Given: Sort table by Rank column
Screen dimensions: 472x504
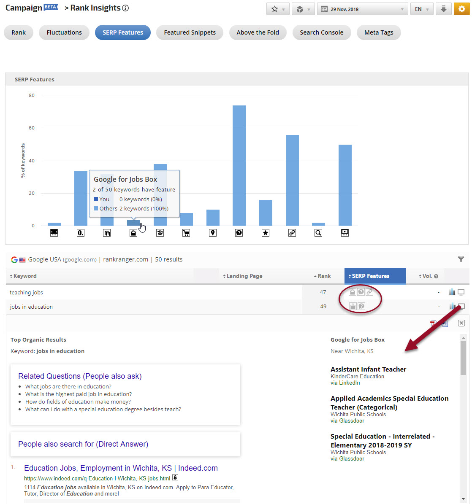Looking at the screenshot, I should 323,276.
